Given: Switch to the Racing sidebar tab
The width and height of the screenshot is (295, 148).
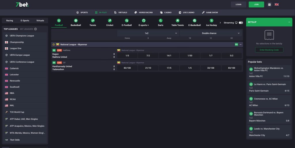Looking at the screenshot, I should tap(10, 20).
